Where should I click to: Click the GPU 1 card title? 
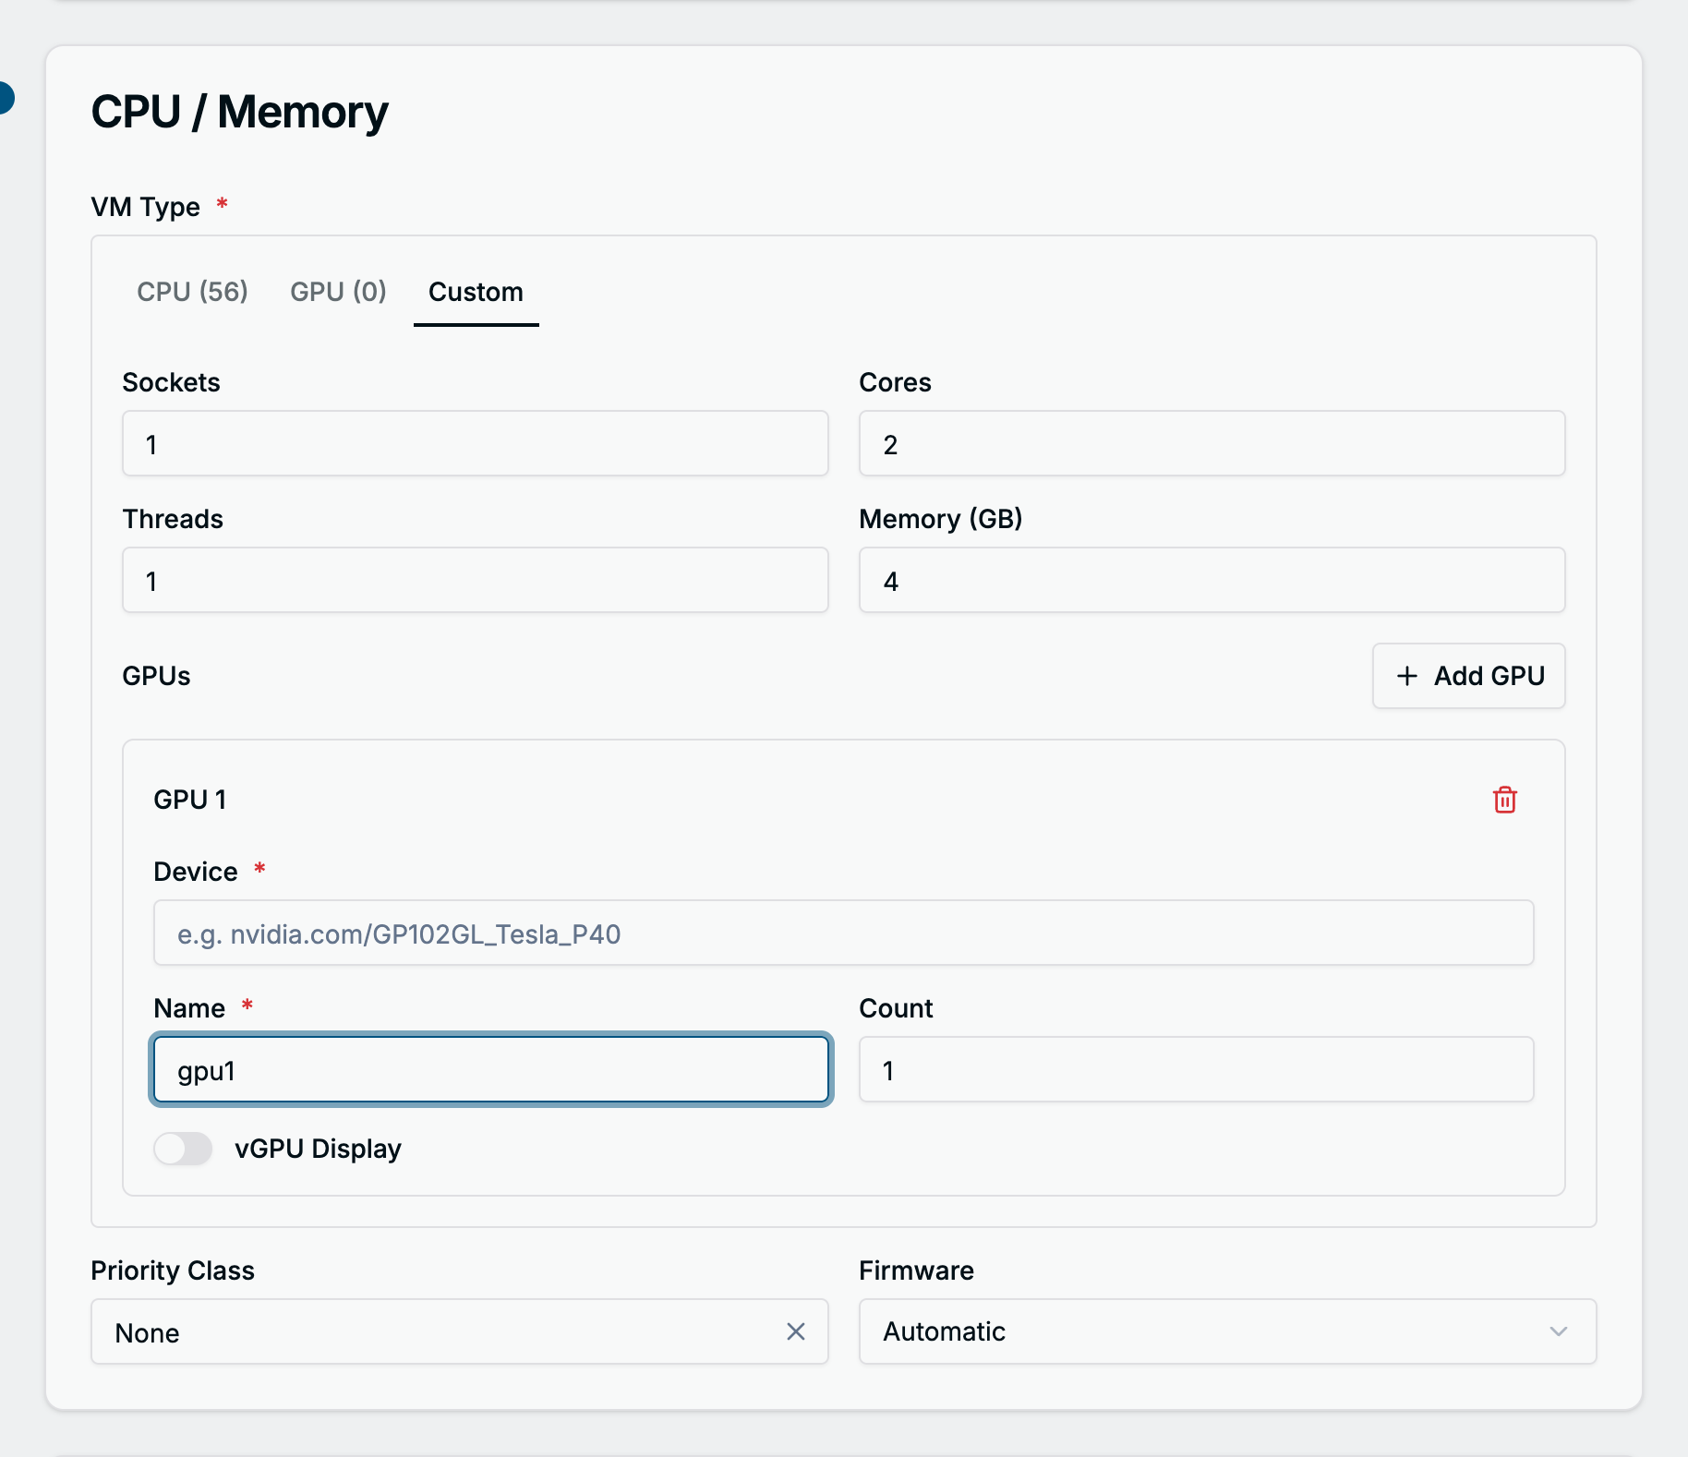coord(190,800)
